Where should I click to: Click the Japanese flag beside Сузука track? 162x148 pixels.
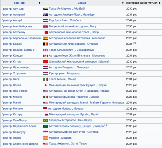[45, 85]
